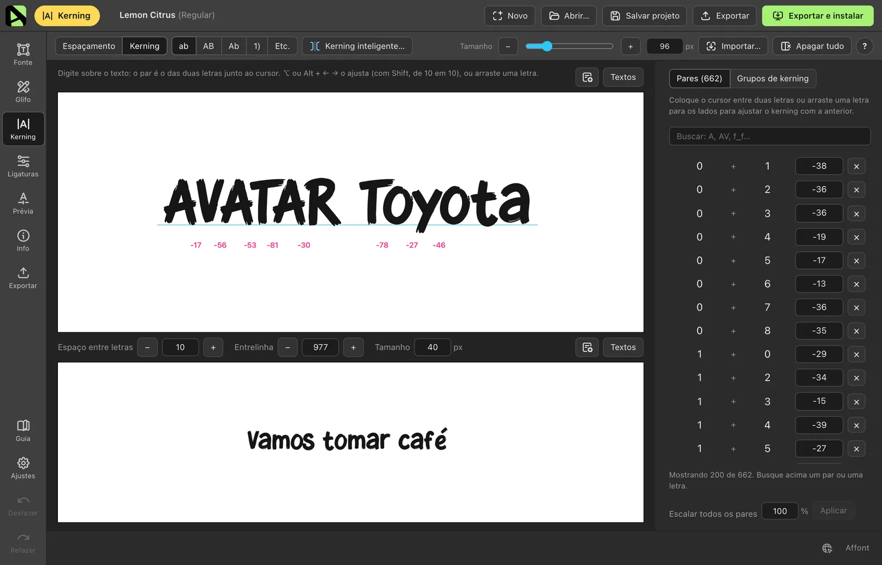Viewport: 882px width, 565px height.
Task: Increase Espaço entre letras with plus
Action: pyautogui.click(x=213, y=347)
